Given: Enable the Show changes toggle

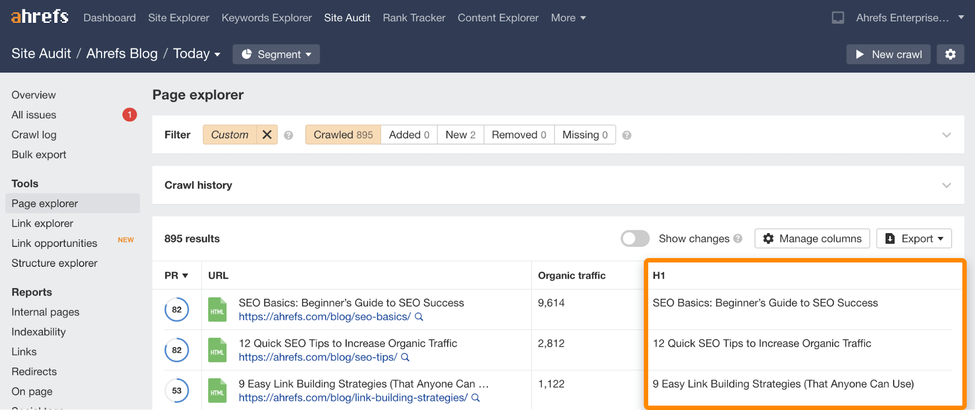Looking at the screenshot, I should pos(635,239).
